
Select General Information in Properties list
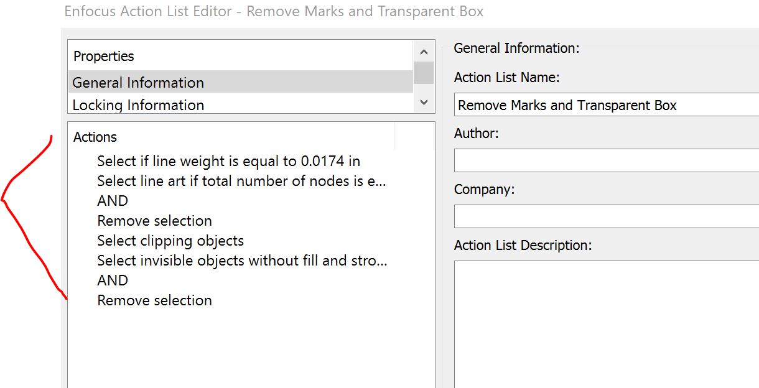[x=138, y=83]
